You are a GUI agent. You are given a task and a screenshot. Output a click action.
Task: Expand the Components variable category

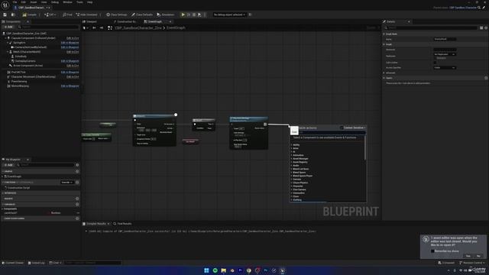(2, 209)
